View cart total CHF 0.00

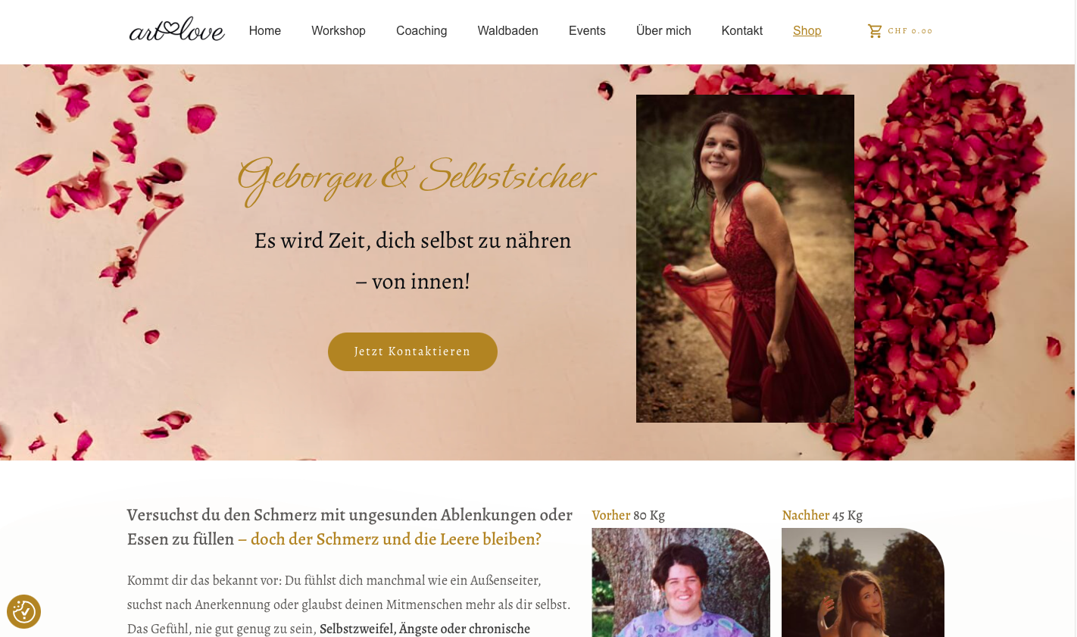click(x=910, y=31)
